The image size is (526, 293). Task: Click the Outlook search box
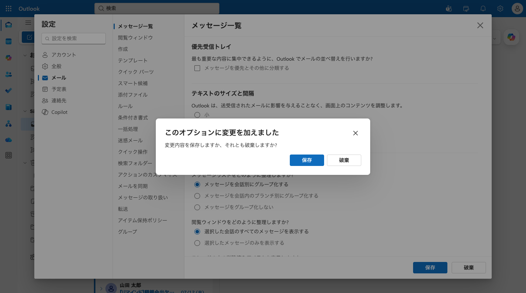[x=157, y=8]
